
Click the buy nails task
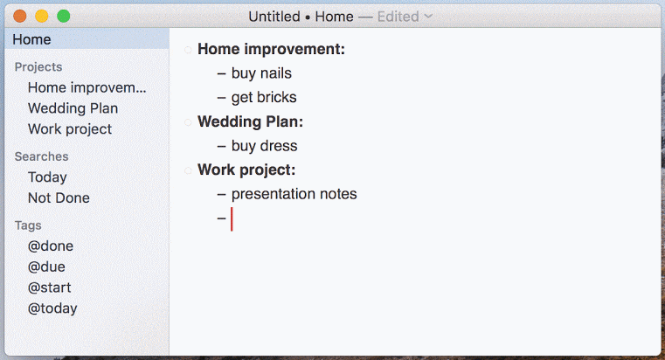coord(261,73)
